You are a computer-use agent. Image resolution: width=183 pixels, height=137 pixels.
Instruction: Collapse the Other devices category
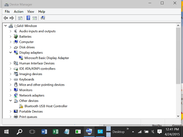pos(11,100)
